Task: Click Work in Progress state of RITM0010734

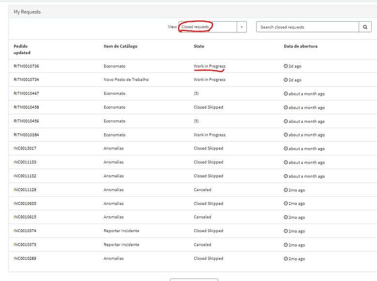Action: (210, 80)
